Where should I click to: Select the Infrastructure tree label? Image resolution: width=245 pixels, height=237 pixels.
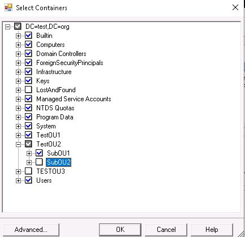[x=54, y=72]
